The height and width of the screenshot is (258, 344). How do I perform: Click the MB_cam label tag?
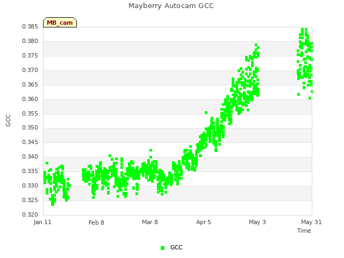pos(60,23)
